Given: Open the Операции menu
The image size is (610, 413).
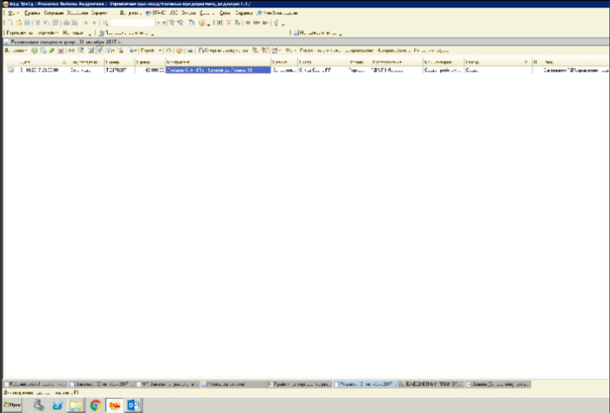Looking at the screenshot, I should click(x=51, y=14).
